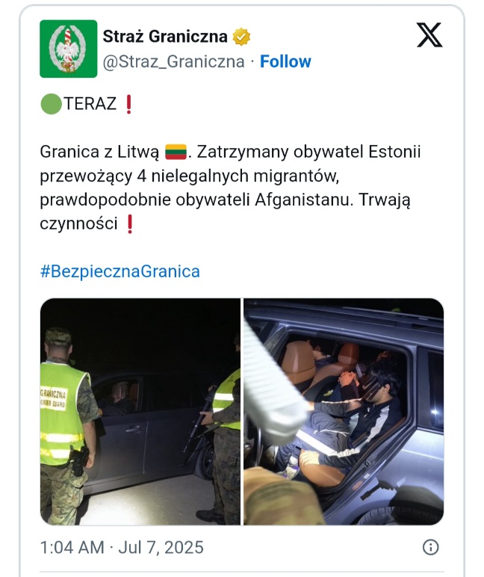Image resolution: width=484 pixels, height=577 pixels.
Task: Click the green circle emoji before TERAZ
Action: 51,104
